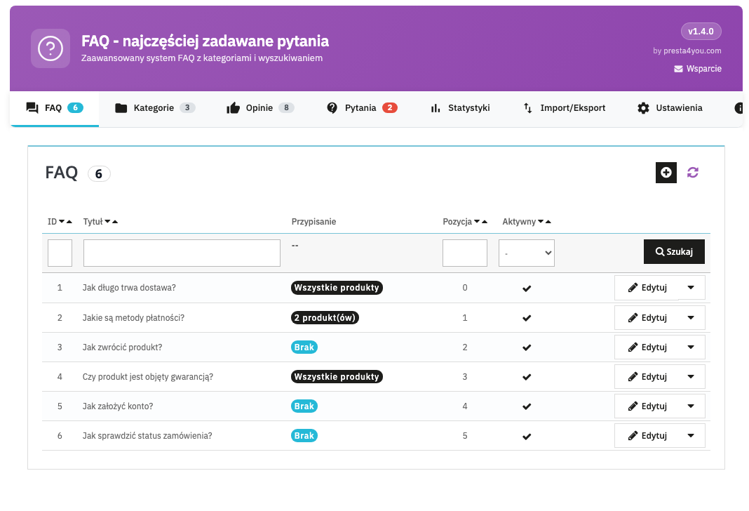
Task: Sort Pozycja column ascending arrow
Action: (485, 221)
